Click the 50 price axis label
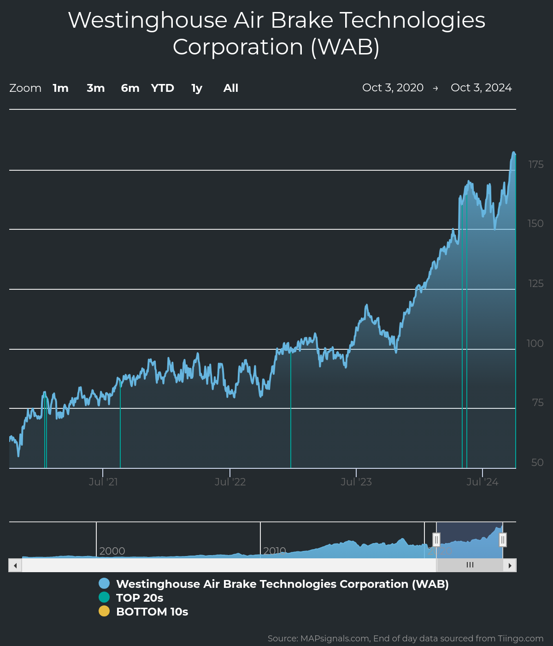The image size is (553, 646). (x=537, y=463)
